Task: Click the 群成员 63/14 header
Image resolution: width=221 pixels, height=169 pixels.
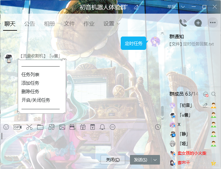Action: (184, 94)
